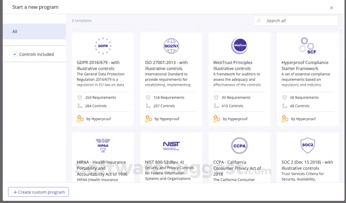346x203 pixels.
Task: Select WebTrust Principles illustrative controls title
Action: click(x=233, y=65)
